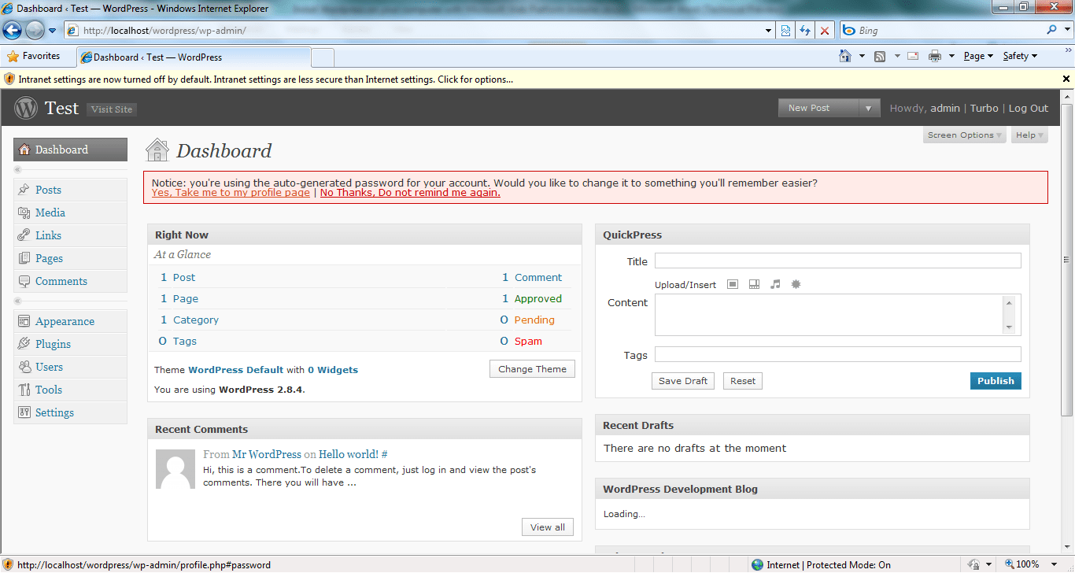Close the intranet information bar
Screen dimensions: 1075x573
[1066, 79]
